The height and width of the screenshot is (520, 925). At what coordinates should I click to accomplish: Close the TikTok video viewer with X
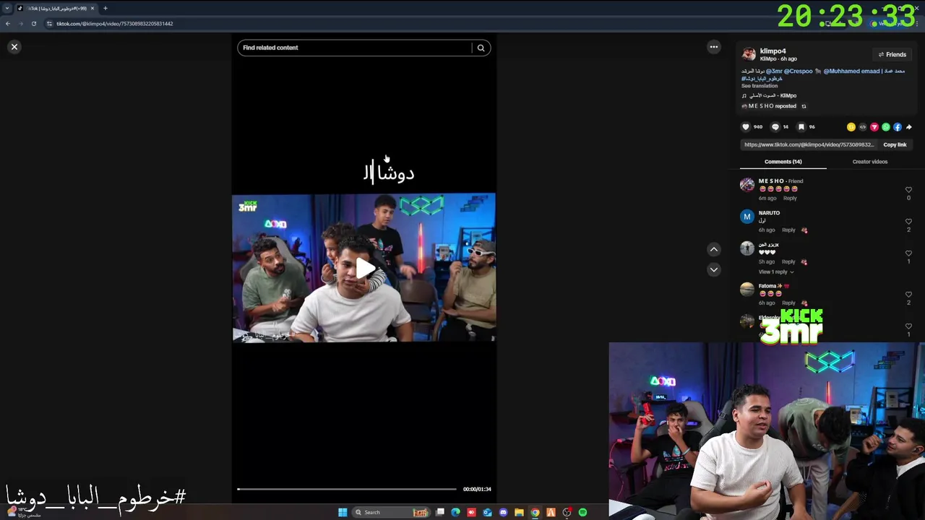tap(14, 47)
